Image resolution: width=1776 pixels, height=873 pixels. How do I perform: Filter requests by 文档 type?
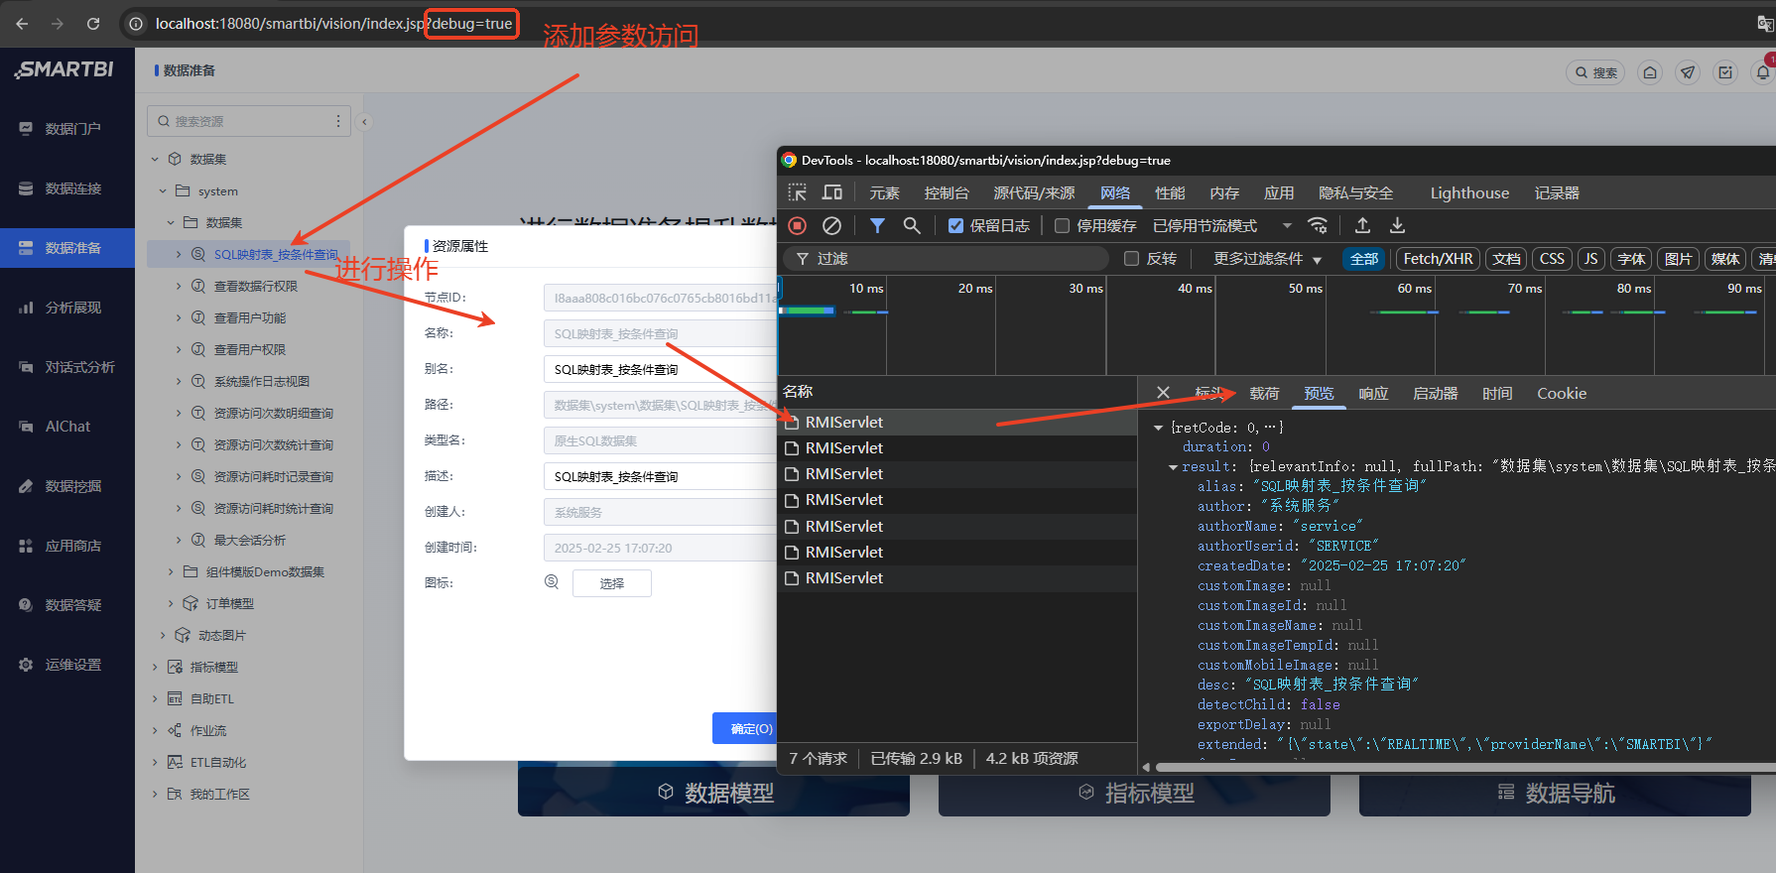[x=1506, y=259]
